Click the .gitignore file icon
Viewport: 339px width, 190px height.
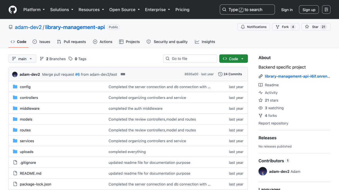[15, 162]
